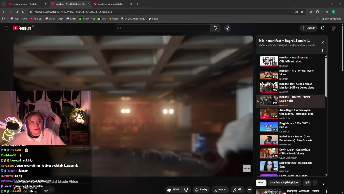Open Chrome three-dot menu

[340, 12]
